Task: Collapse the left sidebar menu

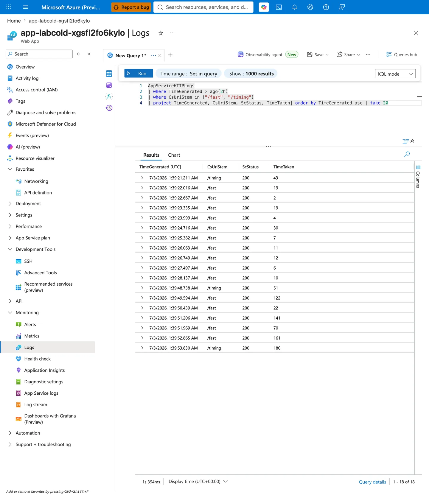Action: (89, 54)
